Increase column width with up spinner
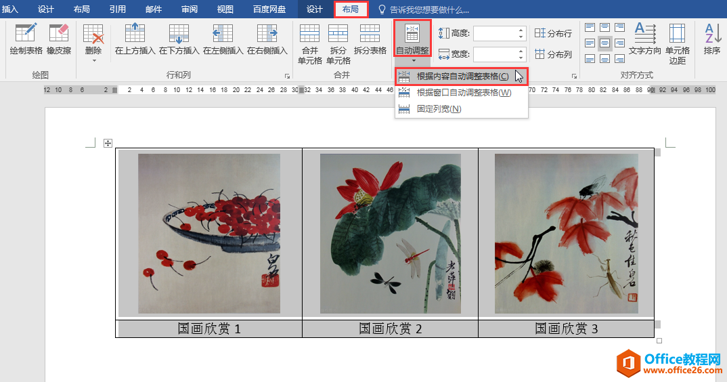This screenshot has width=727, height=382. pos(521,51)
